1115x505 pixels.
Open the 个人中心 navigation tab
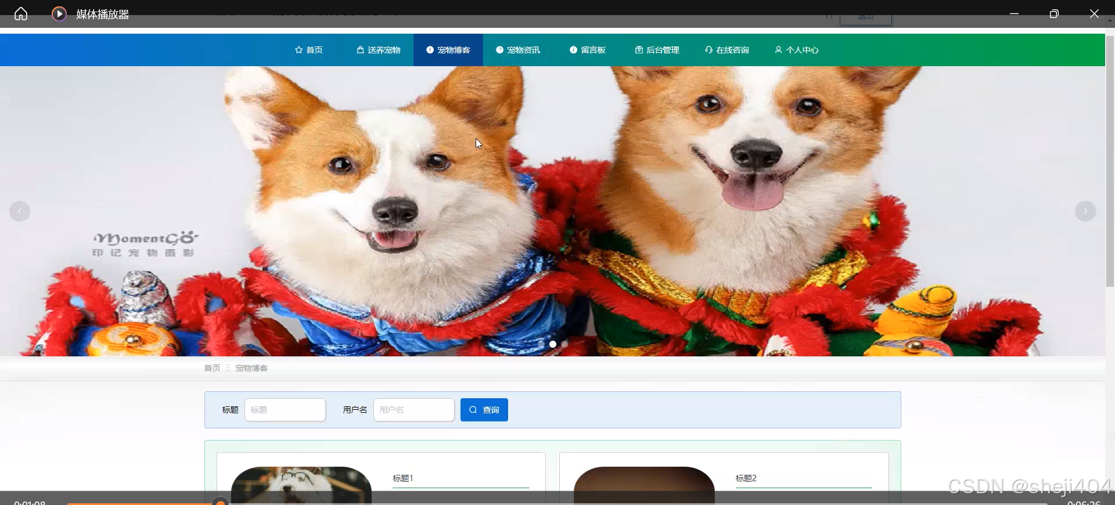pos(797,50)
